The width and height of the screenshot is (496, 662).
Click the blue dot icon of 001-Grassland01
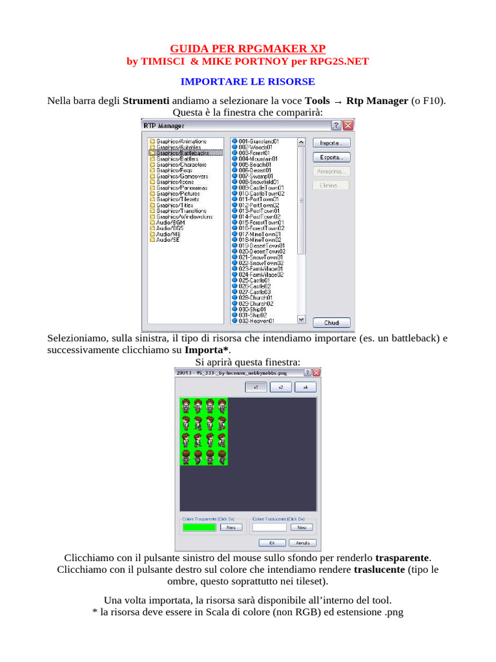coord(235,142)
